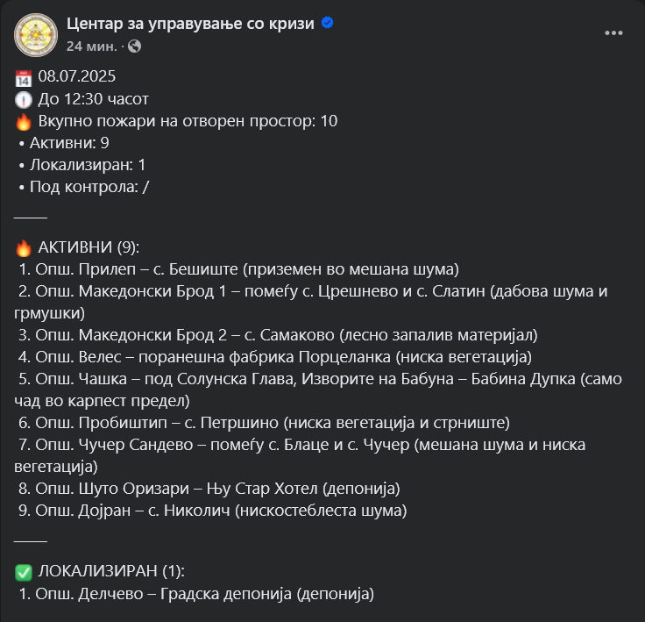The width and height of the screenshot is (645, 622).
Task: Click the fire emoji next to "АКТИВНИ (9)"
Action: [24, 248]
